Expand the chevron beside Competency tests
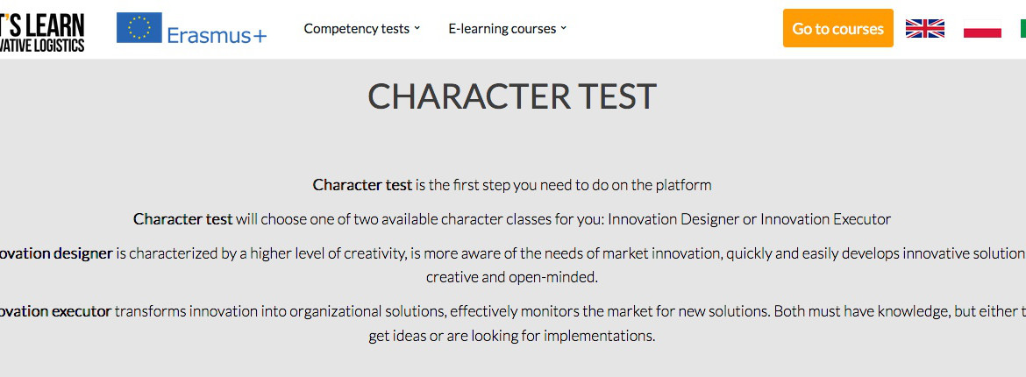Screen dimensions: 1026x377 [x=417, y=28]
